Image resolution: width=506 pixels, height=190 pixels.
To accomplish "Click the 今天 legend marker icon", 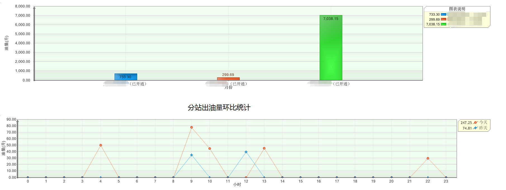I will (475, 123).
